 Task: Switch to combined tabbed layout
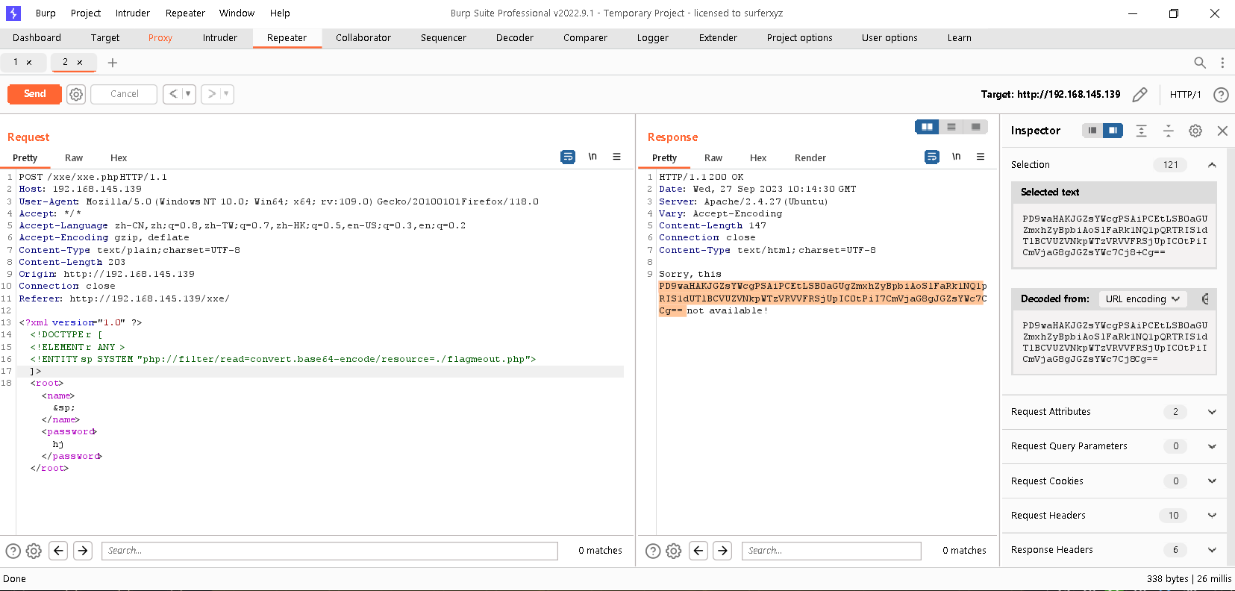click(975, 127)
